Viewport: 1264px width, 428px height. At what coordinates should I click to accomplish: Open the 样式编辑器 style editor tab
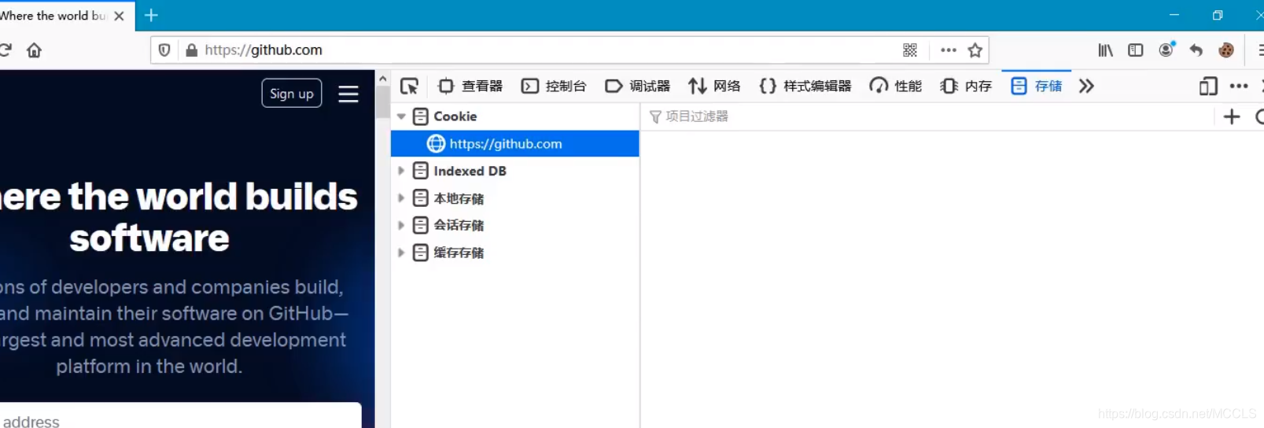pyautogui.click(x=805, y=87)
